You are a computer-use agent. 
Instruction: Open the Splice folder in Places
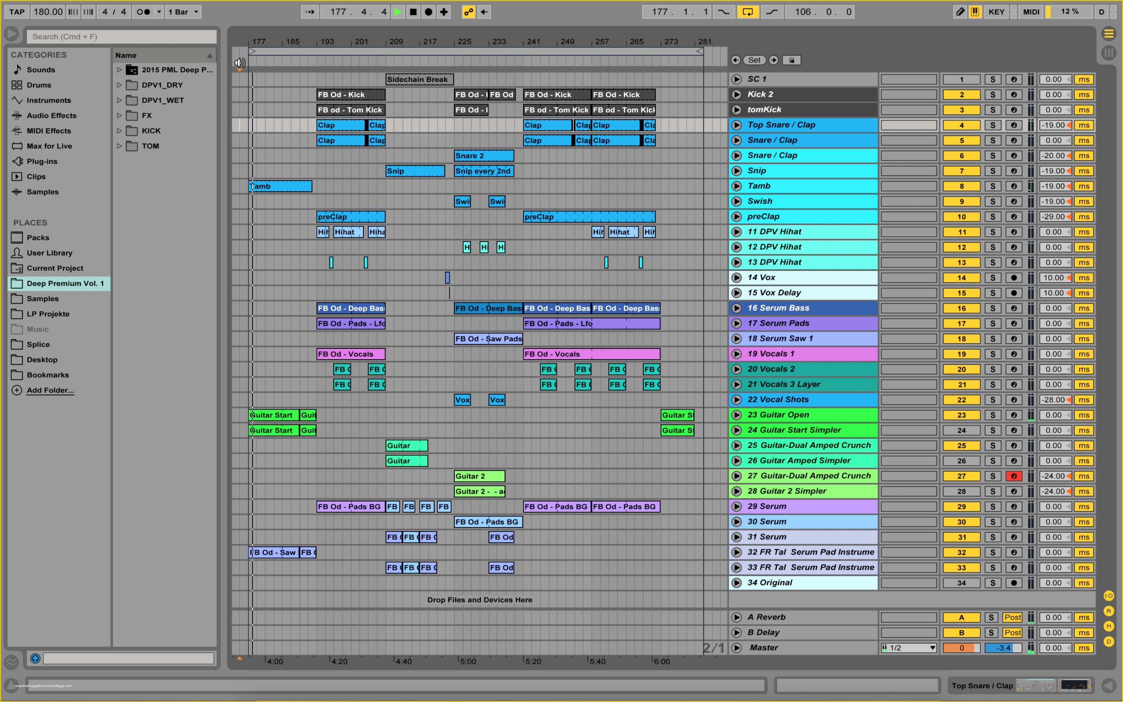click(38, 345)
